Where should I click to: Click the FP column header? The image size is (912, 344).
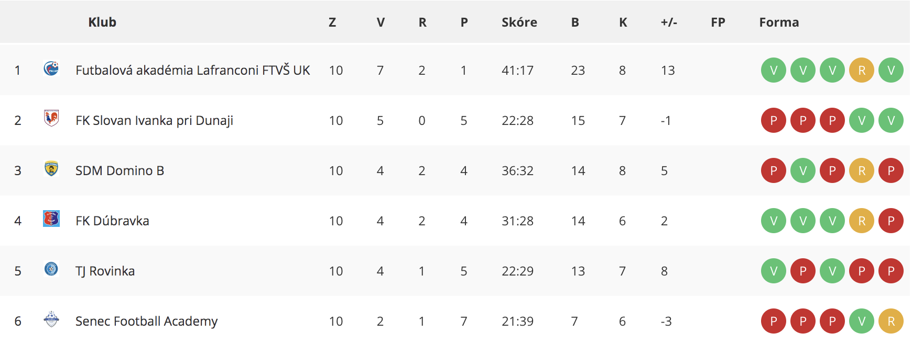[718, 22]
